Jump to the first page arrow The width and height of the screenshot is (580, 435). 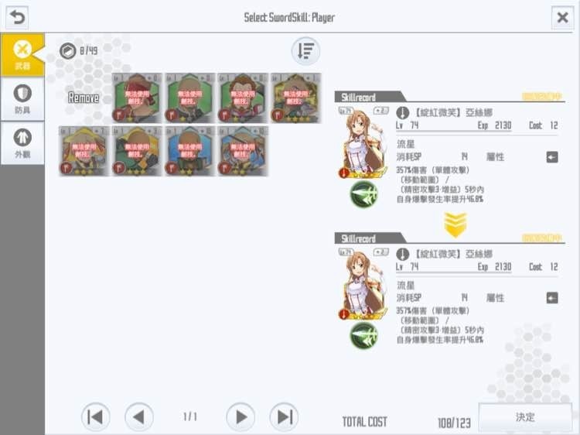(95, 417)
